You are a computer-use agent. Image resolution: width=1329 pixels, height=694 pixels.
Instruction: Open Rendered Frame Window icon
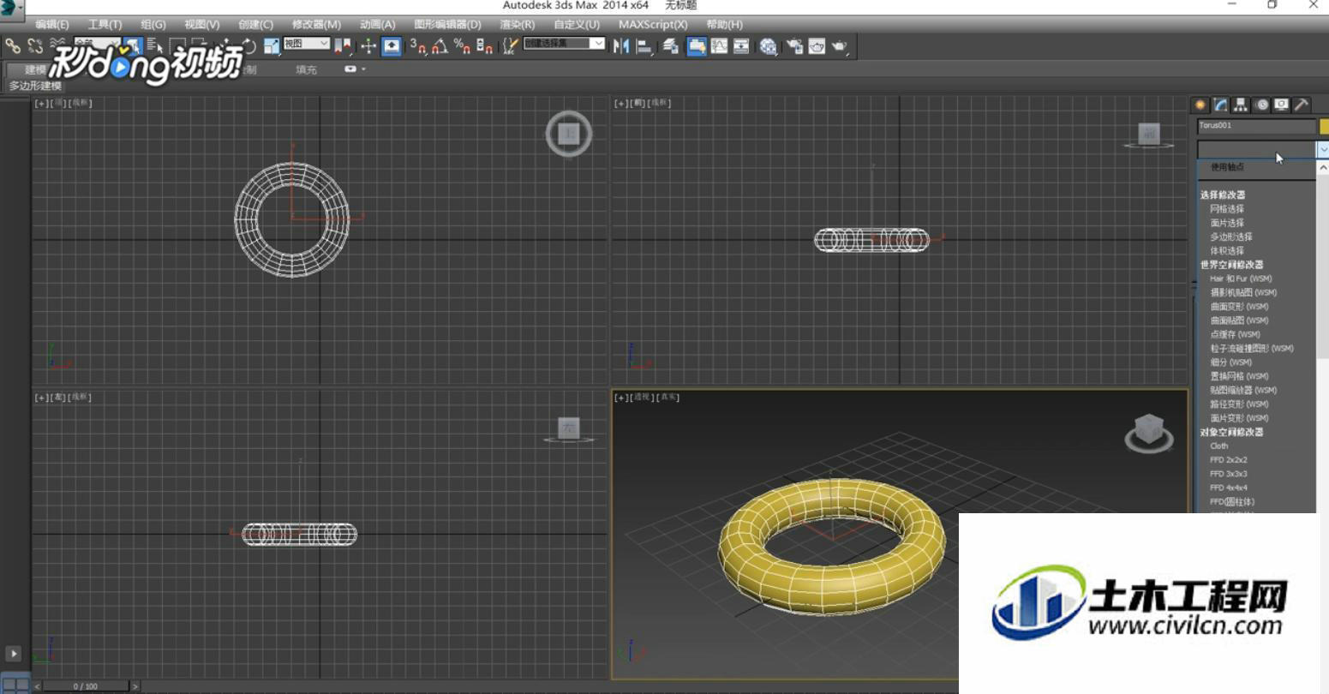pos(817,46)
